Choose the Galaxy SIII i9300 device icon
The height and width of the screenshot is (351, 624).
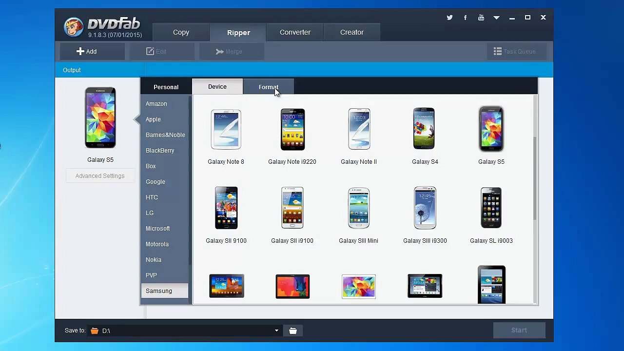425,208
